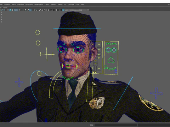Select the green nose control in face panel
Screen dimensions: 170x127
[111, 60]
